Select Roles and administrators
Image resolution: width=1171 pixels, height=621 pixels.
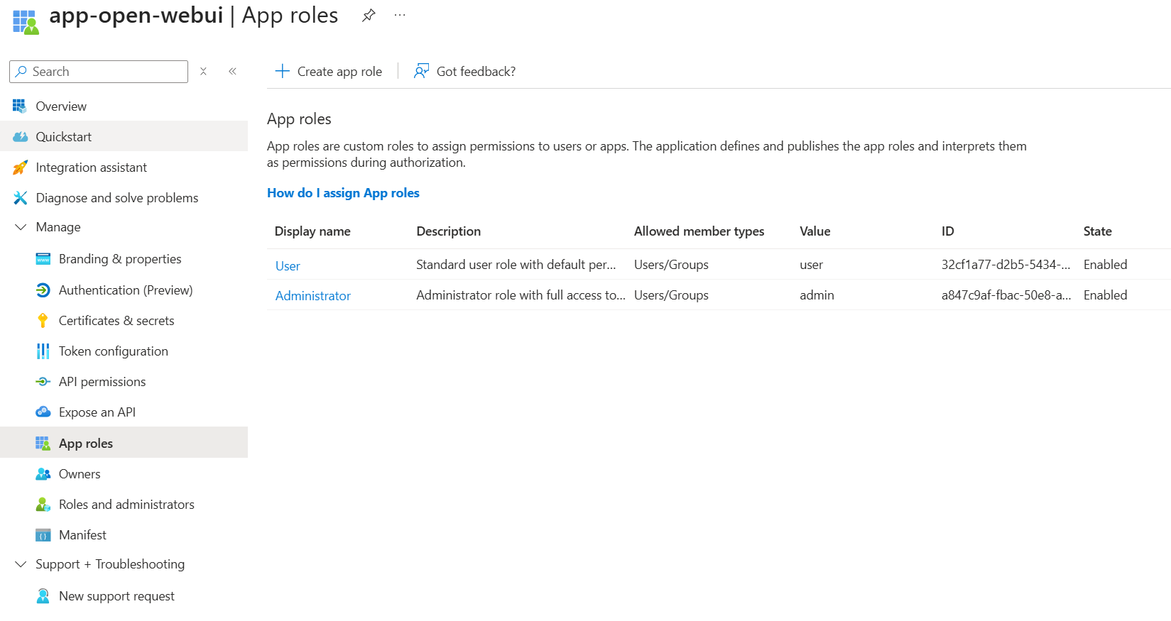(126, 505)
